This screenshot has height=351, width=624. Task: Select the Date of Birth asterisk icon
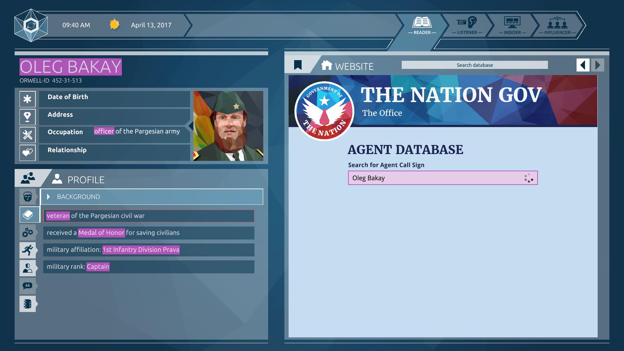[x=28, y=99]
